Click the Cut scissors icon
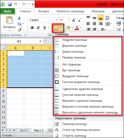 coord(19,18)
